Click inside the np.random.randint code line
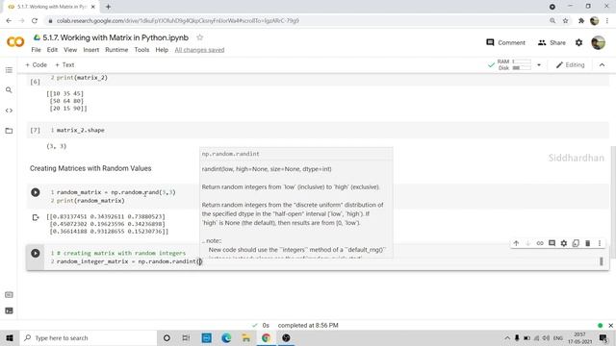The width and height of the screenshot is (616, 346). click(x=129, y=261)
